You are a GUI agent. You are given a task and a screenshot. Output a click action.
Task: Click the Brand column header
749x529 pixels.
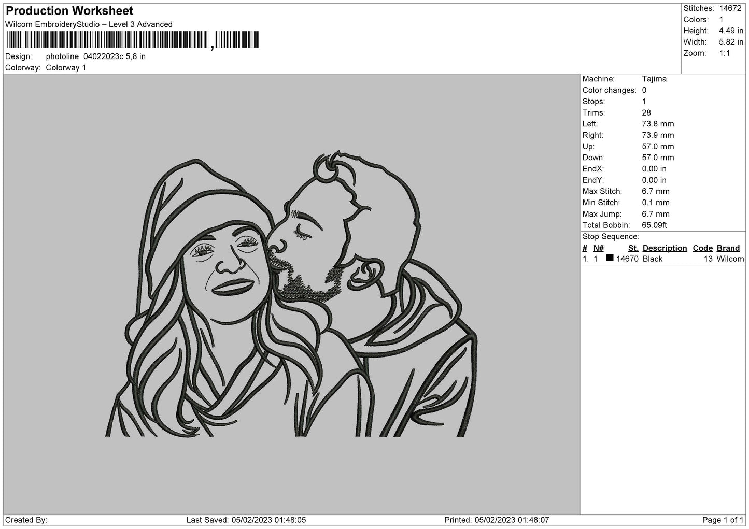click(x=728, y=248)
